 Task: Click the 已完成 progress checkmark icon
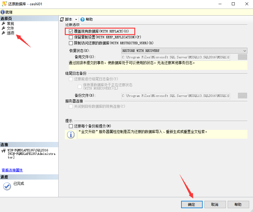click(6, 186)
